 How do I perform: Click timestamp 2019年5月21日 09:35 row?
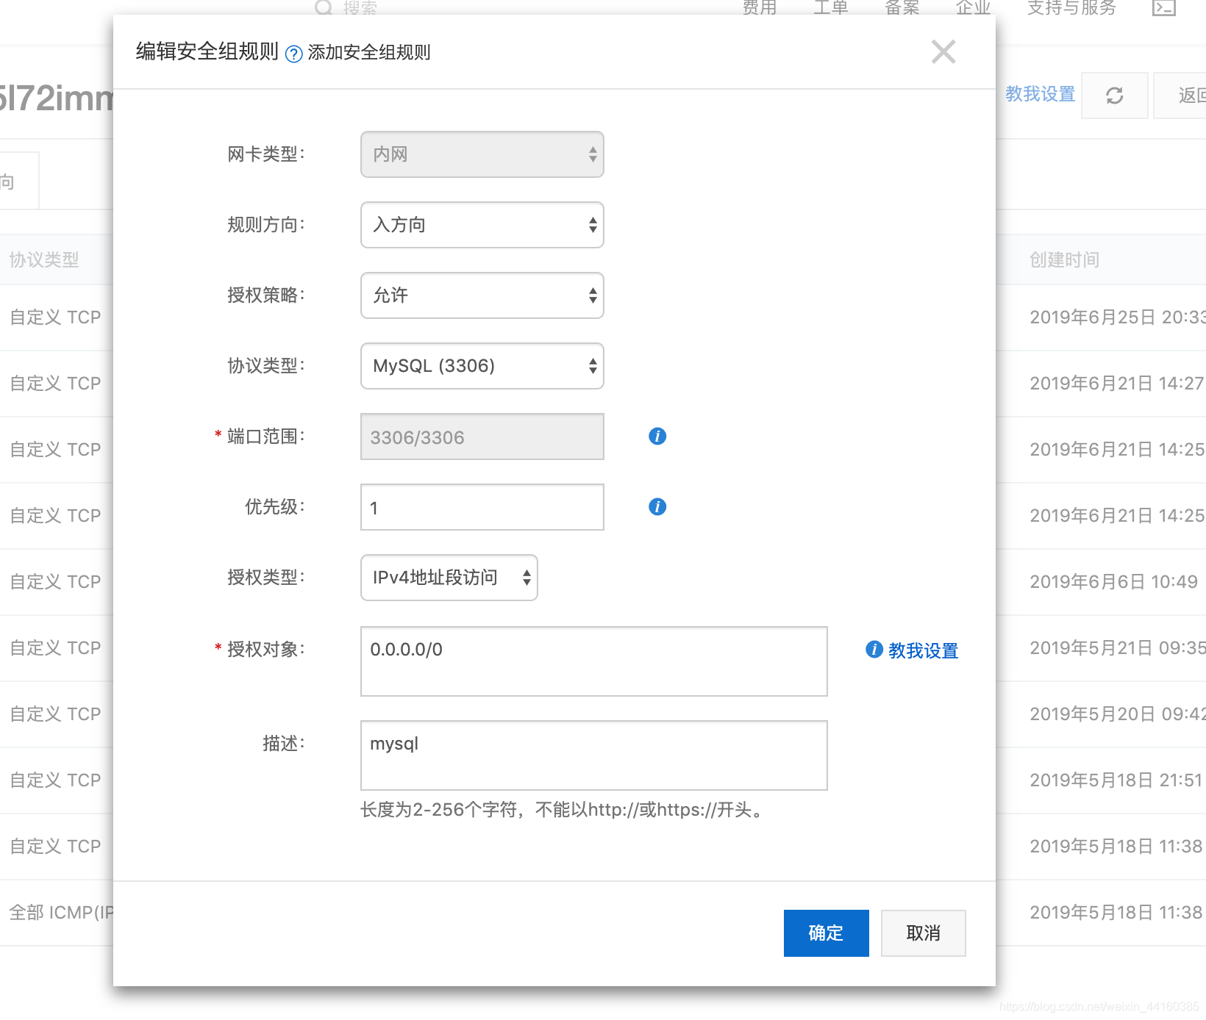pos(1117,648)
